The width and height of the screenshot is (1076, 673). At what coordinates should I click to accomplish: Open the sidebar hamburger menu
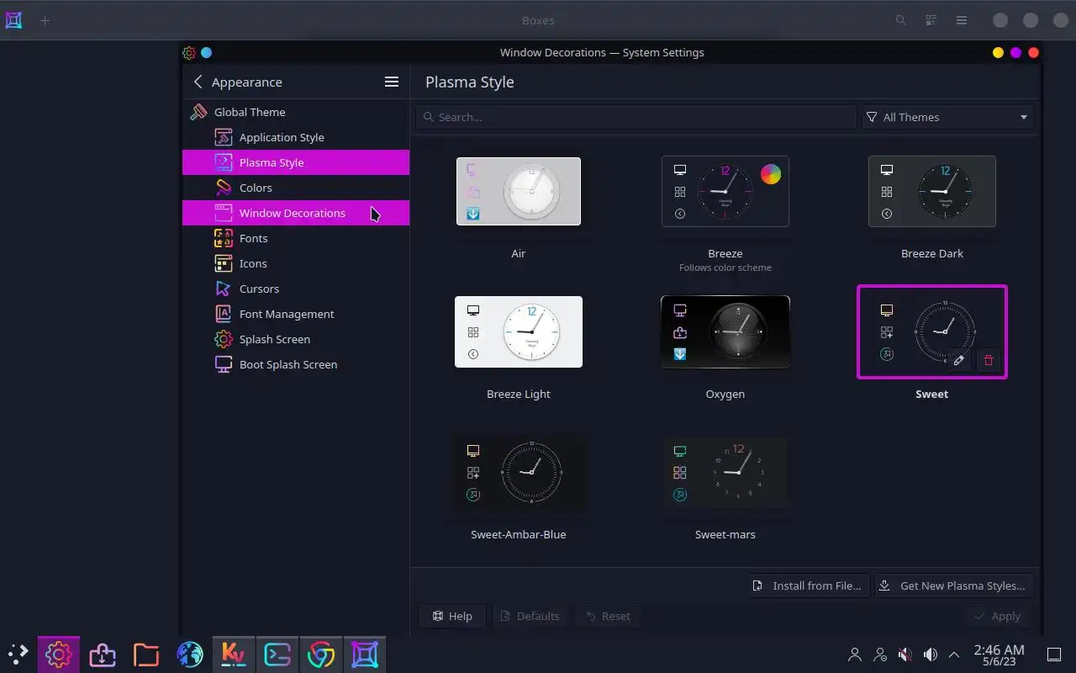pos(392,82)
